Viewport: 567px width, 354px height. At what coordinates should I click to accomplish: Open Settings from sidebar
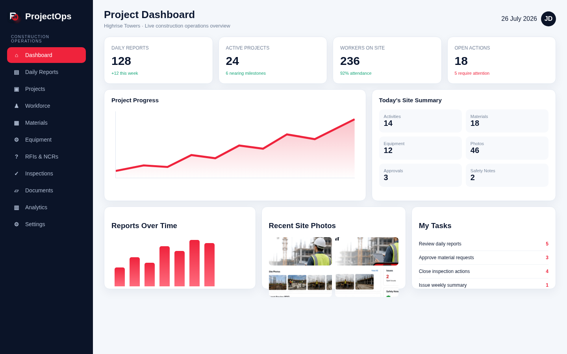click(x=46, y=224)
